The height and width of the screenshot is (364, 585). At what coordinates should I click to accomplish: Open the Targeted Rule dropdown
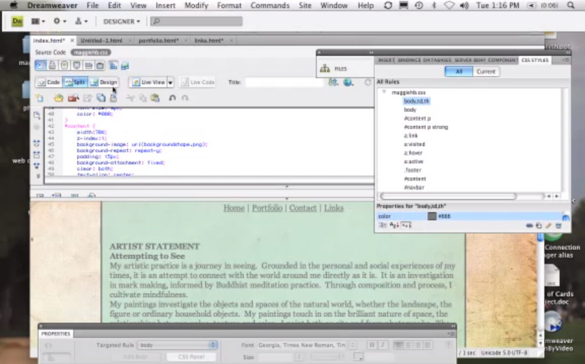(213, 345)
